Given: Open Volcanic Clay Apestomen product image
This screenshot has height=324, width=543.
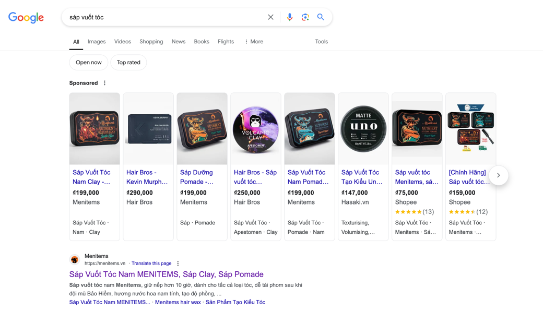Looking at the screenshot, I should click(x=255, y=129).
